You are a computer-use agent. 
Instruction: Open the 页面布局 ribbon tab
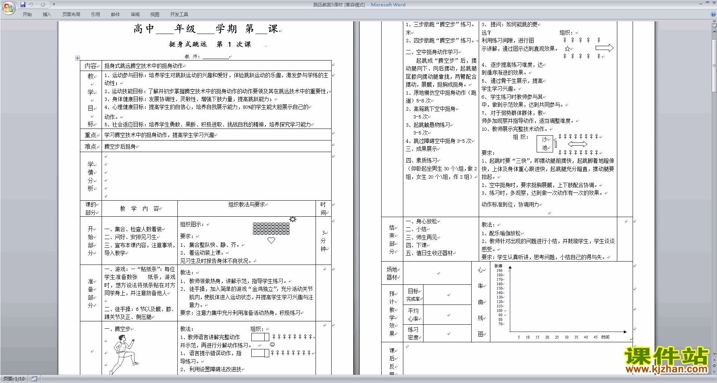pos(71,14)
